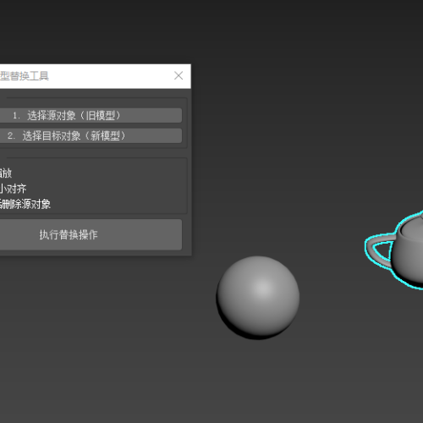Close the 模型替换工具 dialog
The height and width of the screenshot is (423, 423).
(x=179, y=75)
